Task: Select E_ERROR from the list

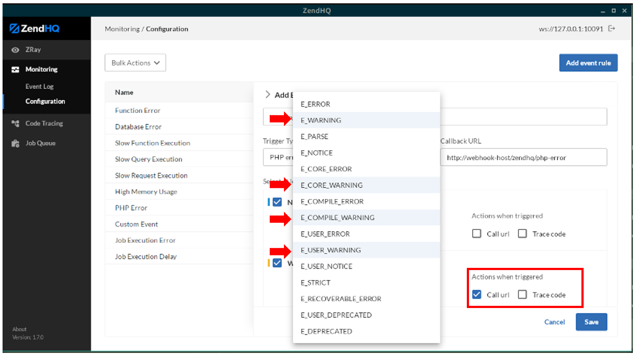Action: (x=366, y=104)
